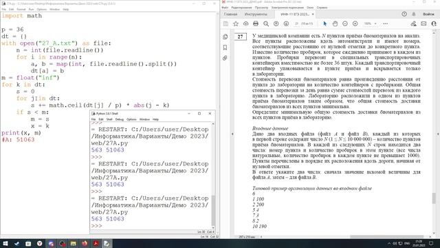Open the Просмотр menu in Acrobat

click(261, 8)
